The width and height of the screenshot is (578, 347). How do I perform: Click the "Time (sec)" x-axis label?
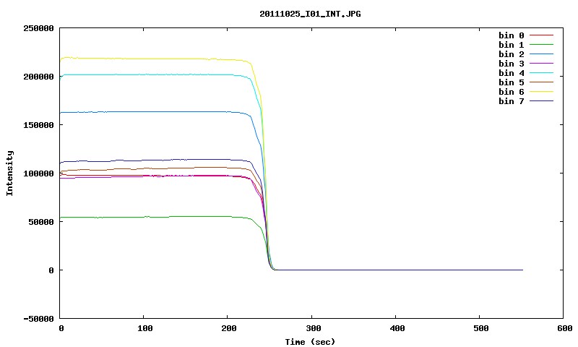click(310, 342)
